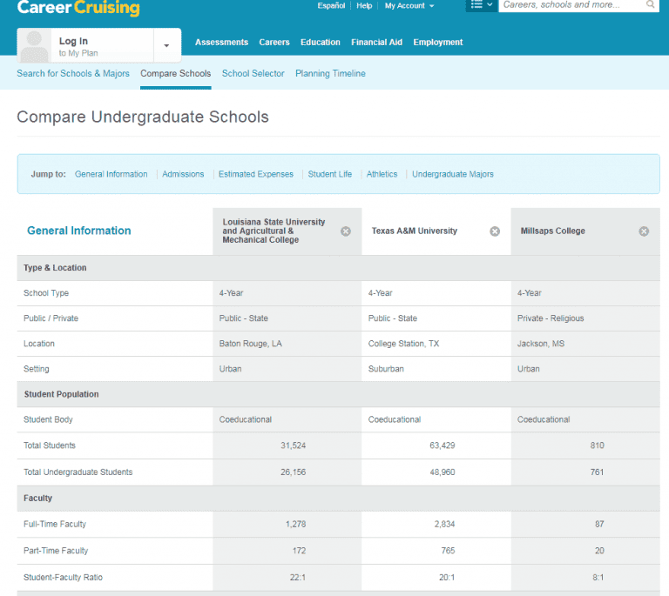Click the Type & Location section row
Image resolution: width=669 pixels, height=596 pixels.
[338, 268]
